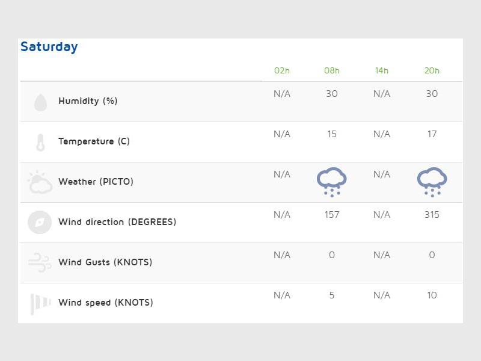Screen dimensions: 481x361
Task: Click the Wind Gusts (KNOTS) label
Action: pyautogui.click(x=105, y=262)
